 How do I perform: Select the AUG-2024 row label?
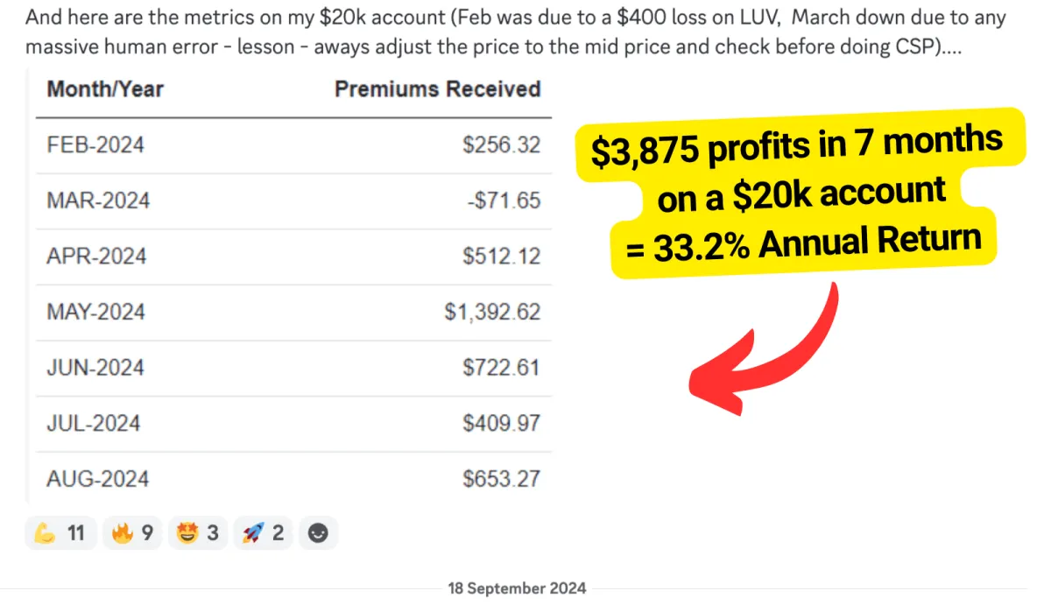(x=97, y=479)
